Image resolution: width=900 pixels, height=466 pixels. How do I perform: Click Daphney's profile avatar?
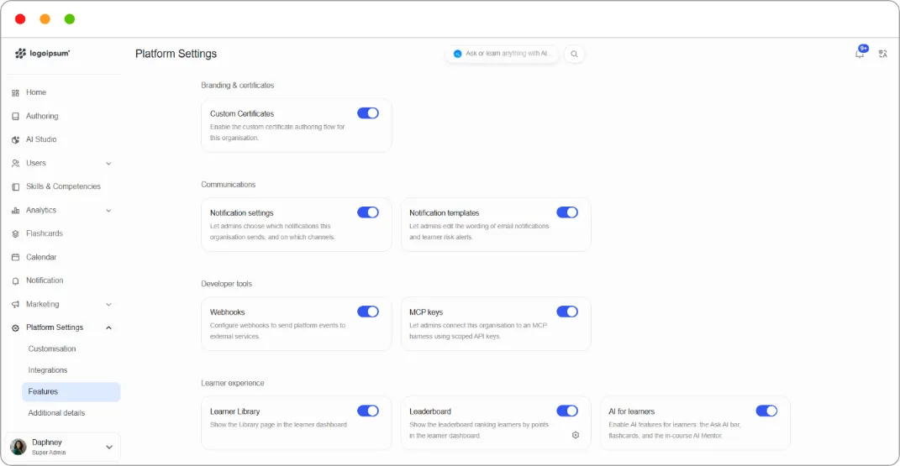coord(18,447)
